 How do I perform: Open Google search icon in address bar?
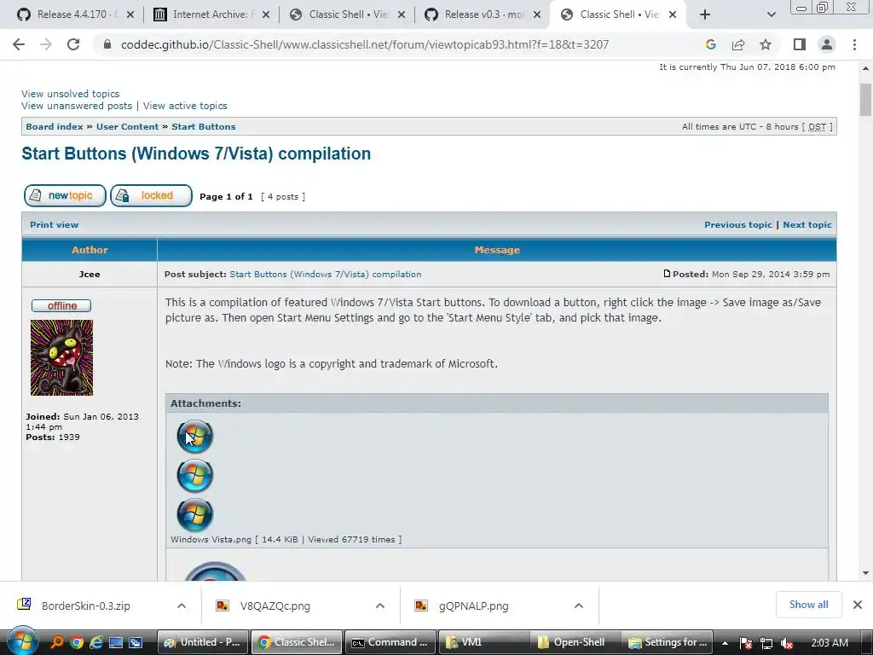[x=710, y=44]
